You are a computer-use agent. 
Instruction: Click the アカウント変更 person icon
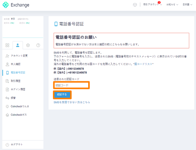point(7,56)
